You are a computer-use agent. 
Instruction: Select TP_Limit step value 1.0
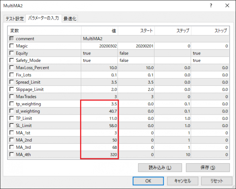(173, 118)
